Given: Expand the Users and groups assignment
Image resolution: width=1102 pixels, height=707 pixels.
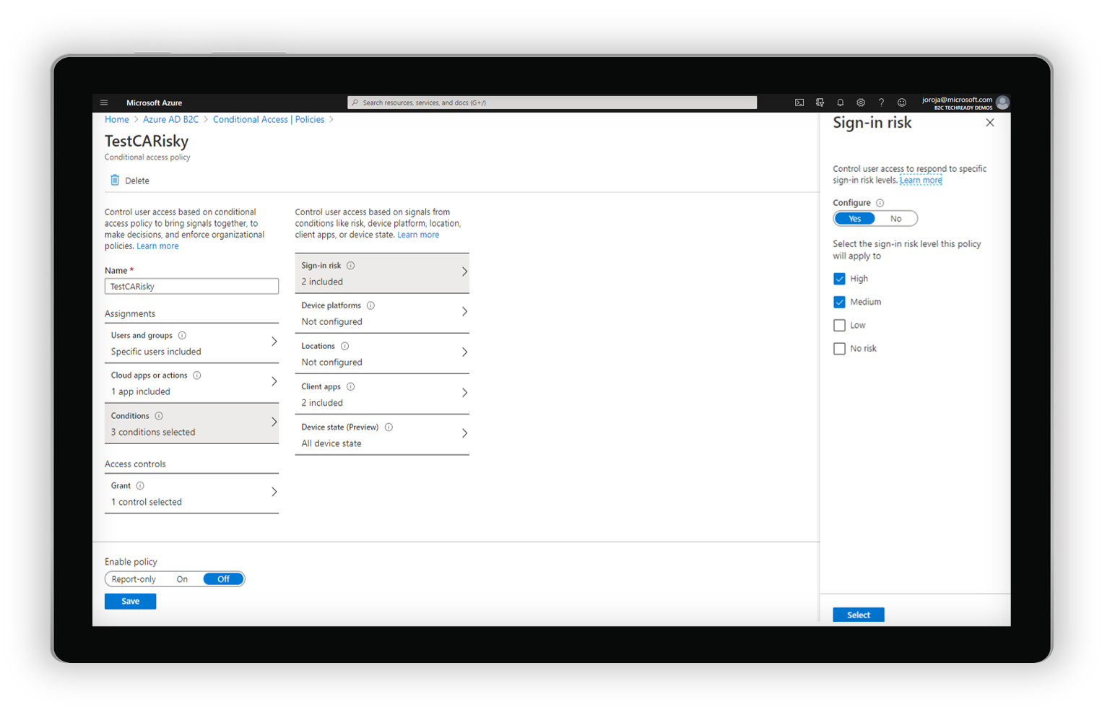Looking at the screenshot, I should (x=191, y=343).
